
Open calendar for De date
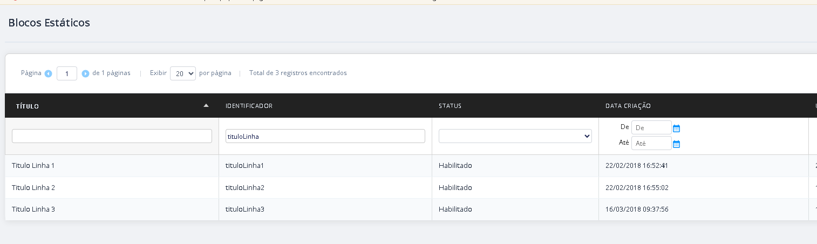(676, 128)
